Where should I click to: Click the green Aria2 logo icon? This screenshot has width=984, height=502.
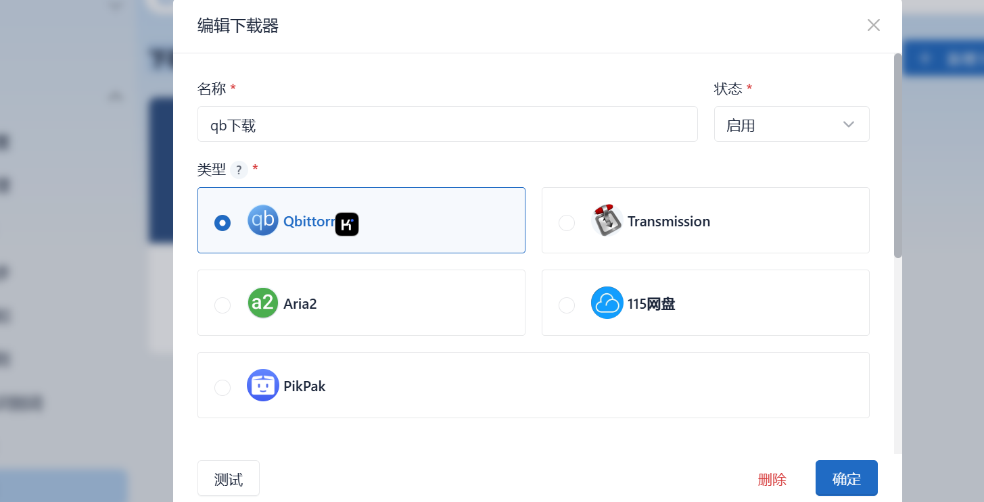tap(263, 303)
